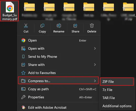The height and width of the screenshot is (111, 136).
Task: Expand the Compress to submenu arrow
Action: (x=95, y=81)
